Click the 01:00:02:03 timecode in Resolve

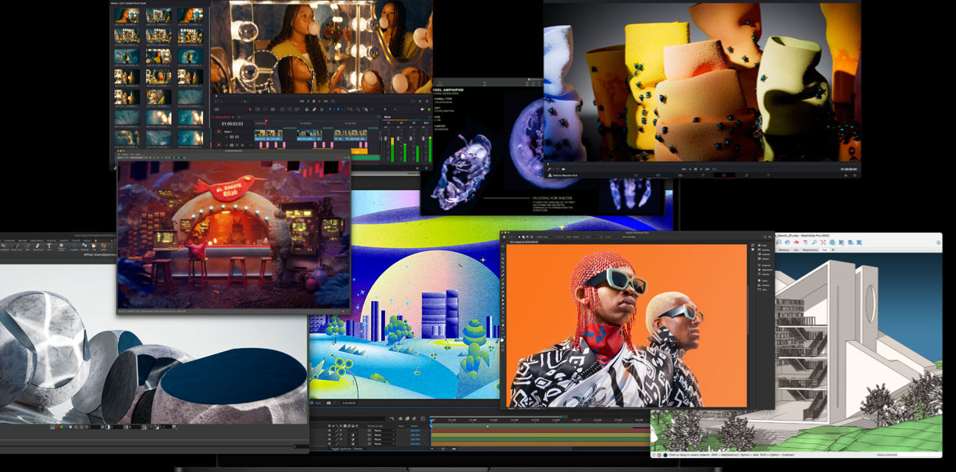point(232,123)
